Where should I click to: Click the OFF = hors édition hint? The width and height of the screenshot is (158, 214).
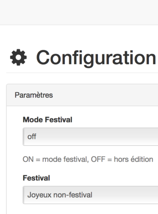click(122, 159)
